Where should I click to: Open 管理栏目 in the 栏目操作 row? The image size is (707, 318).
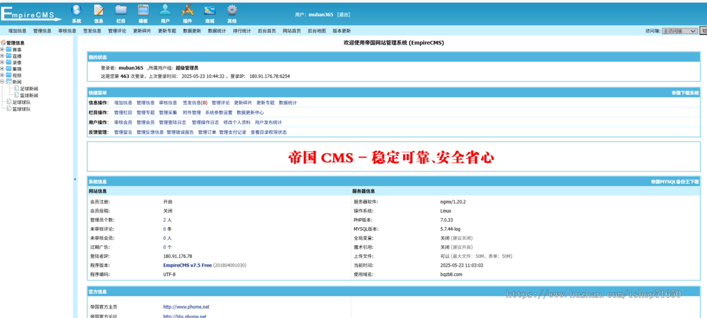click(x=123, y=112)
